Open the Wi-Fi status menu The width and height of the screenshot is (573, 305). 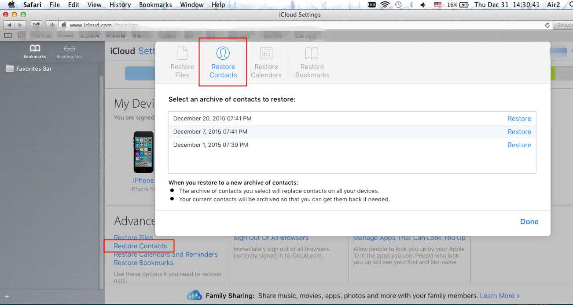385,5
